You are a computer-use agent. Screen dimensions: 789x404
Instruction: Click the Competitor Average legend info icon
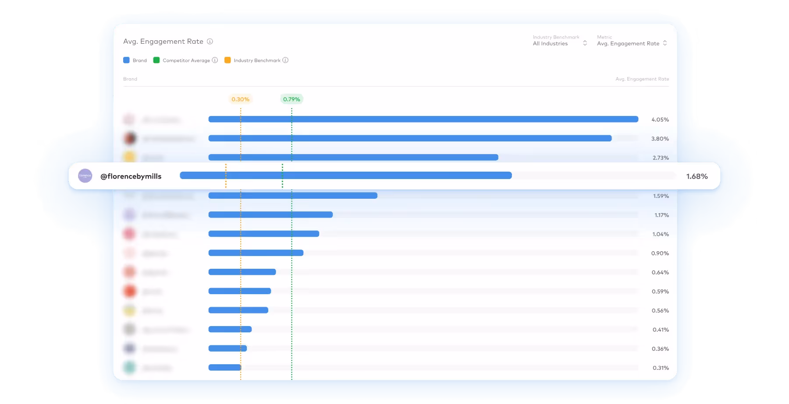click(x=214, y=60)
